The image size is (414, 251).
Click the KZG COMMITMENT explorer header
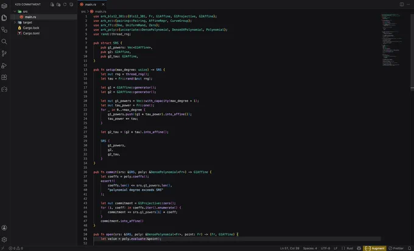pyautogui.click(x=28, y=4)
